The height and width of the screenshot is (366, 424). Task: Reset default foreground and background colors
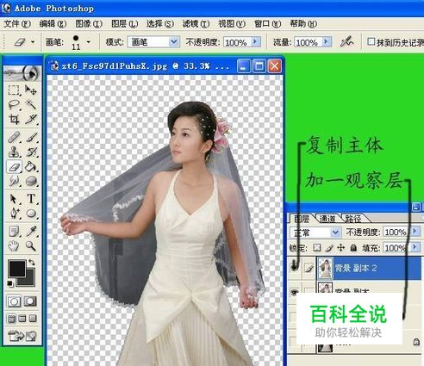click(10, 283)
